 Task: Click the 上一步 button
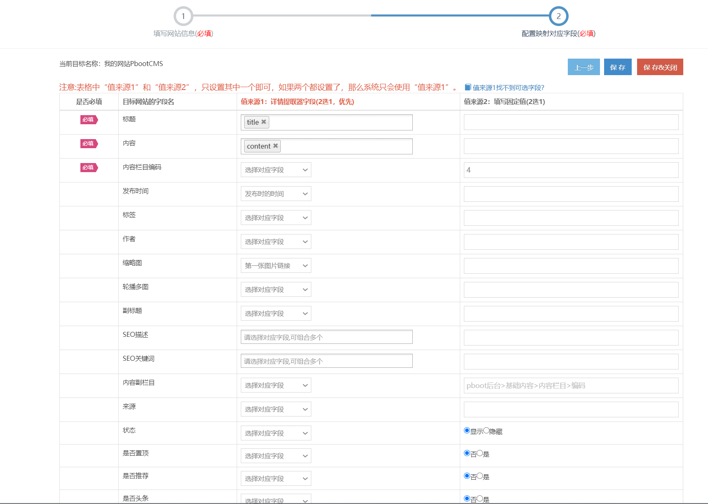point(583,66)
